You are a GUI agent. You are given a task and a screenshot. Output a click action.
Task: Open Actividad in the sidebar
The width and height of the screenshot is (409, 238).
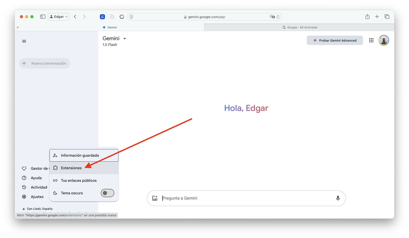35,187
